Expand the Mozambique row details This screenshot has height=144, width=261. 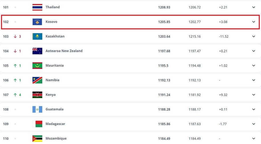[254, 138]
